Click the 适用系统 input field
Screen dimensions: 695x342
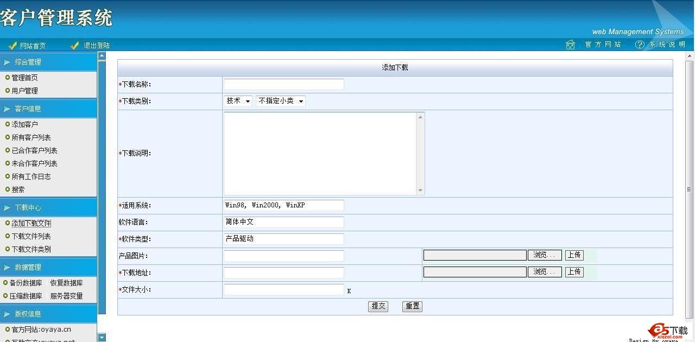coord(284,205)
